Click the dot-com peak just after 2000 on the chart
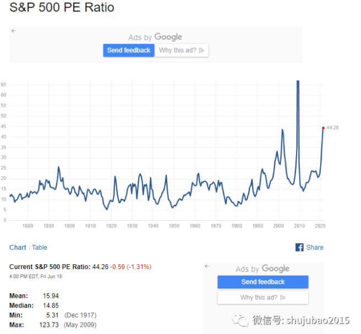The height and width of the screenshot is (334, 361). [282, 130]
